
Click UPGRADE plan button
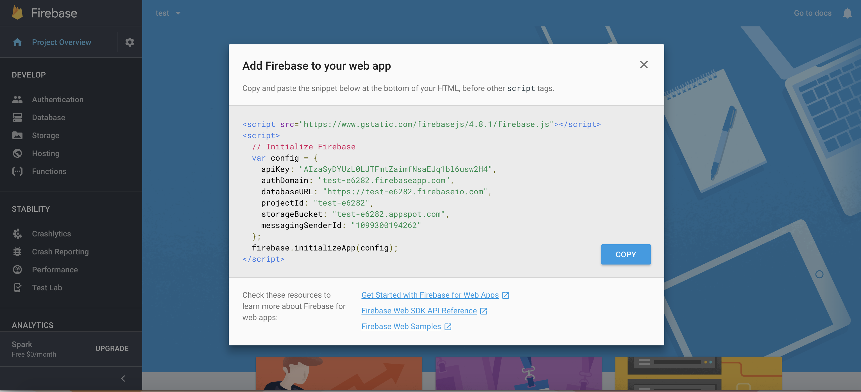pyautogui.click(x=112, y=348)
